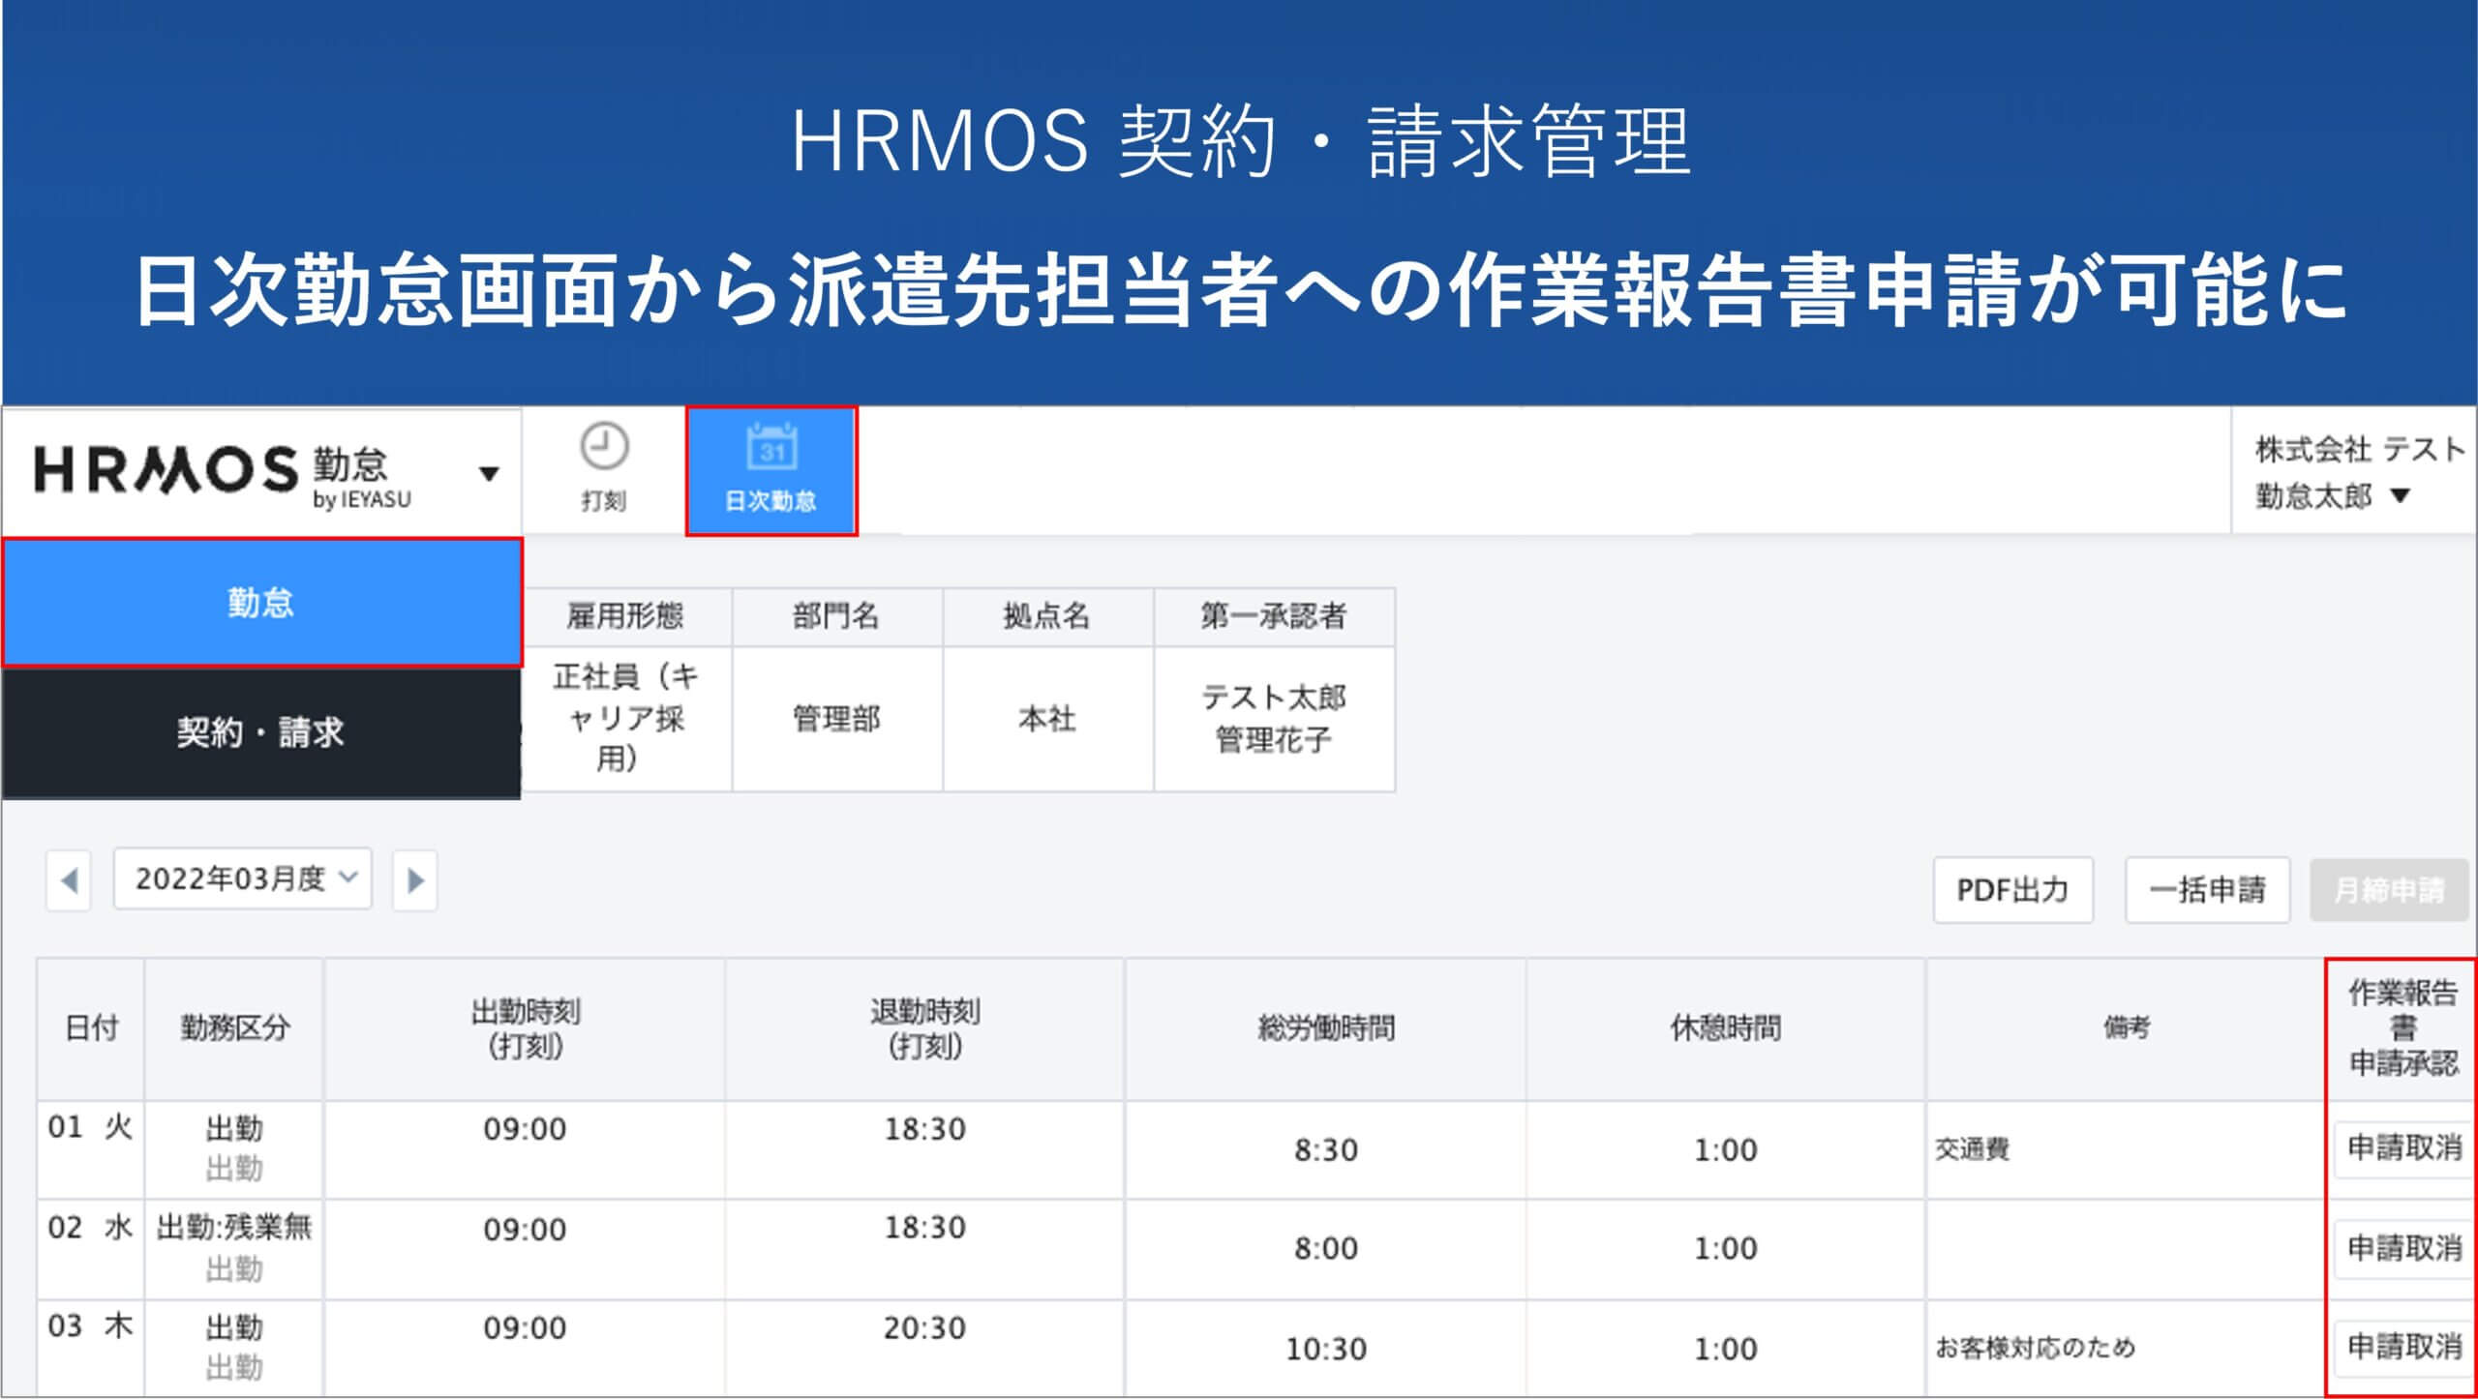The width and height of the screenshot is (2478, 1399).
Task: Click the 勤務区分 column header
Action: point(235,1028)
